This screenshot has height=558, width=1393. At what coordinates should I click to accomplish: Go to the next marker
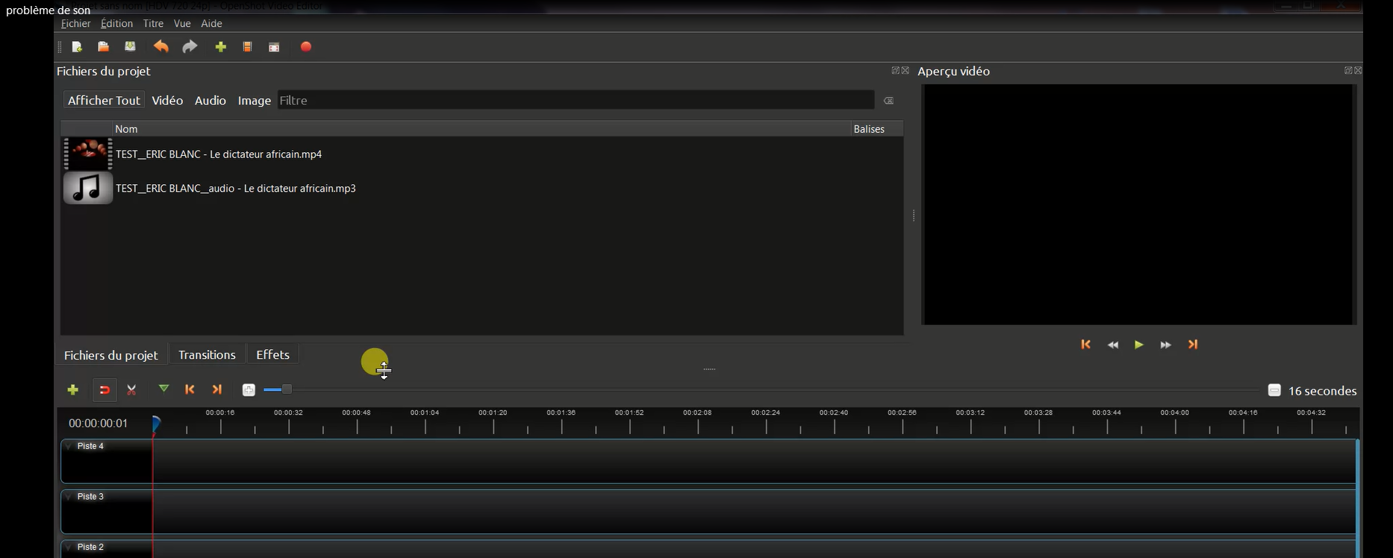pos(217,389)
